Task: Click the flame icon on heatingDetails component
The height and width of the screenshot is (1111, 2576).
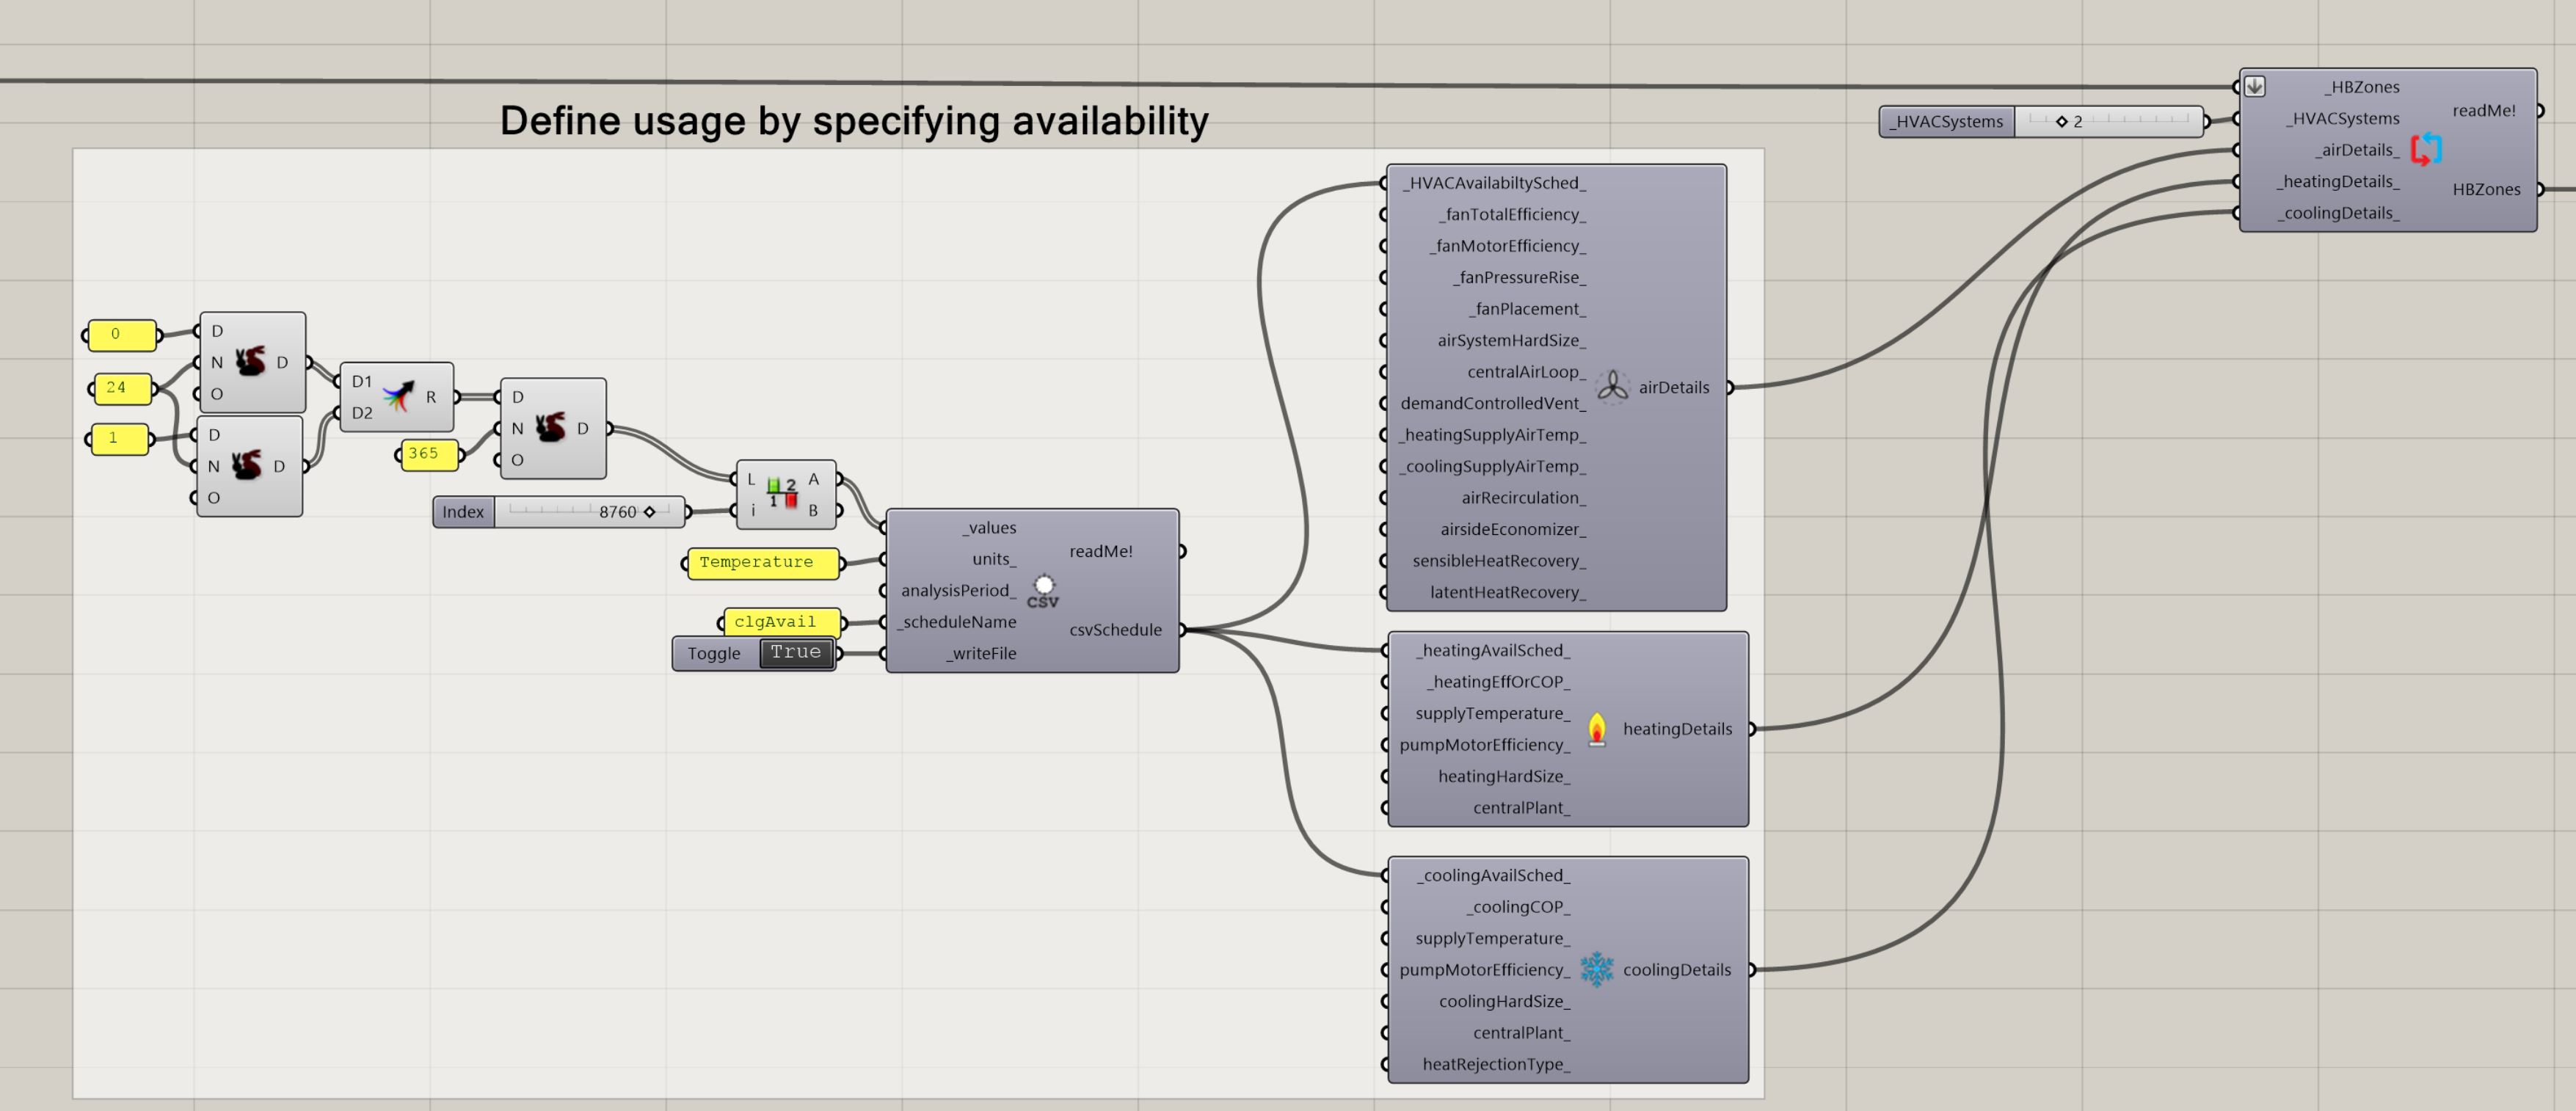Action: (1596, 729)
